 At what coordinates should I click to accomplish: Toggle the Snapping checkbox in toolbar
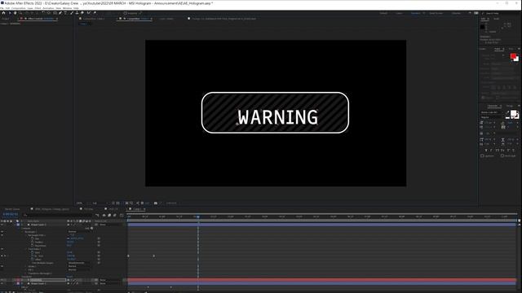point(126,13)
